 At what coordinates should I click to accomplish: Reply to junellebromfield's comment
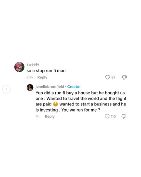[x=50, y=116]
